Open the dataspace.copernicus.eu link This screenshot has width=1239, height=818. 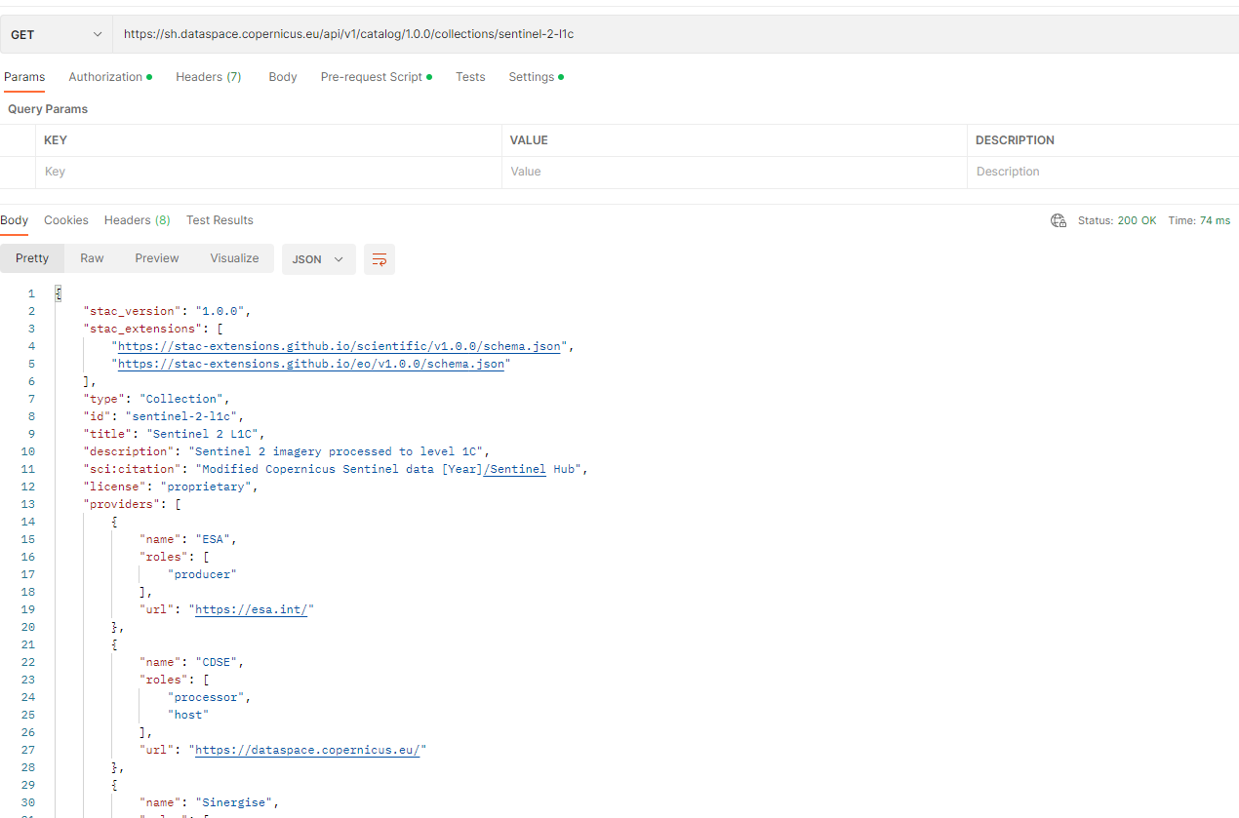tap(307, 750)
